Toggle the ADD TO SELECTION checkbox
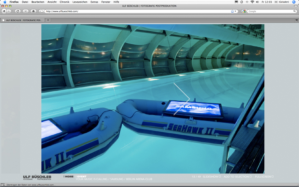 click(251, 177)
